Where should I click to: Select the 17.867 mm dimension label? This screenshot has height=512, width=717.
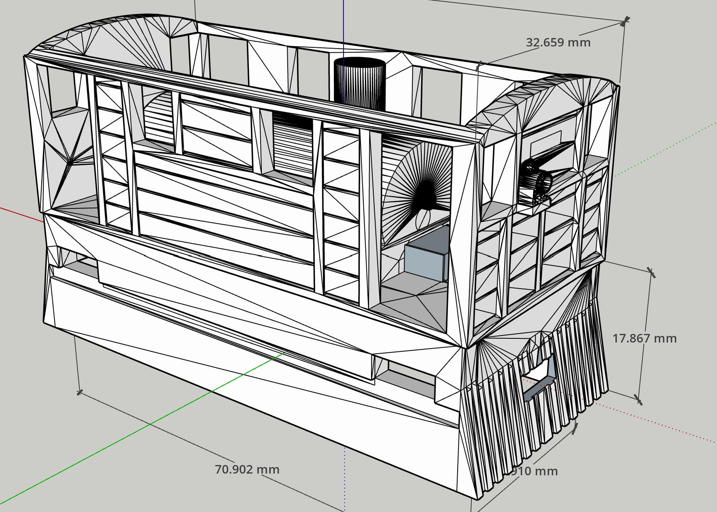tap(644, 338)
